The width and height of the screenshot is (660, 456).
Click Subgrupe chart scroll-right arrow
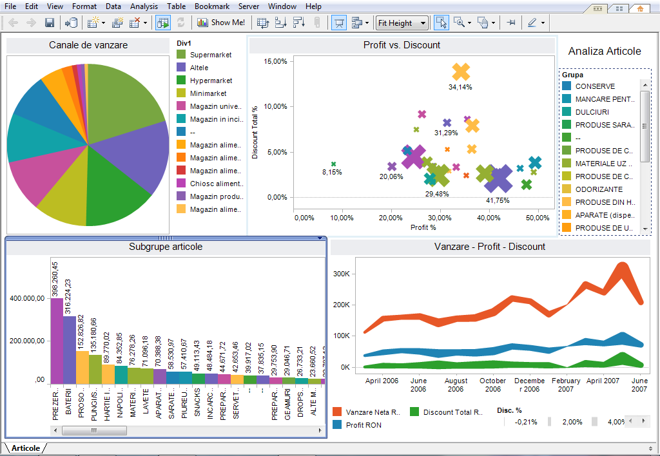(320, 430)
